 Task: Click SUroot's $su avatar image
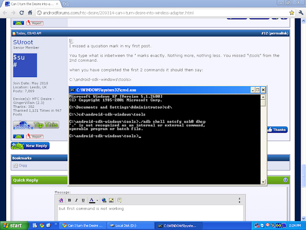pos(25,65)
